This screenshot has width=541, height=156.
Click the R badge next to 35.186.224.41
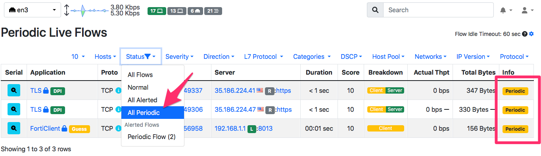[x=270, y=91]
